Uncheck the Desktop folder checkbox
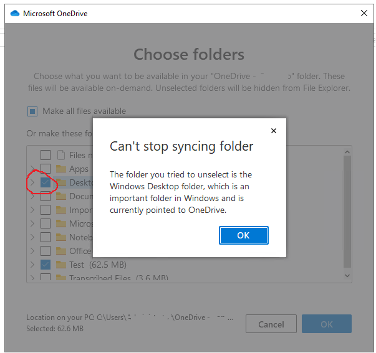This screenshot has width=376, height=353. [46, 182]
